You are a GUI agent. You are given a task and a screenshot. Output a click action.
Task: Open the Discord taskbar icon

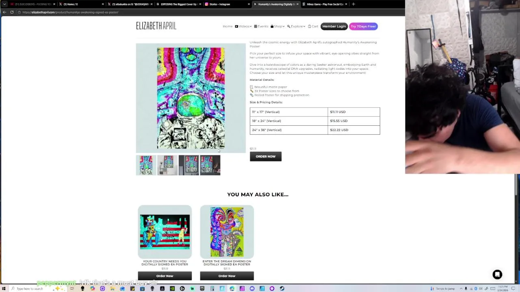pos(252,288)
